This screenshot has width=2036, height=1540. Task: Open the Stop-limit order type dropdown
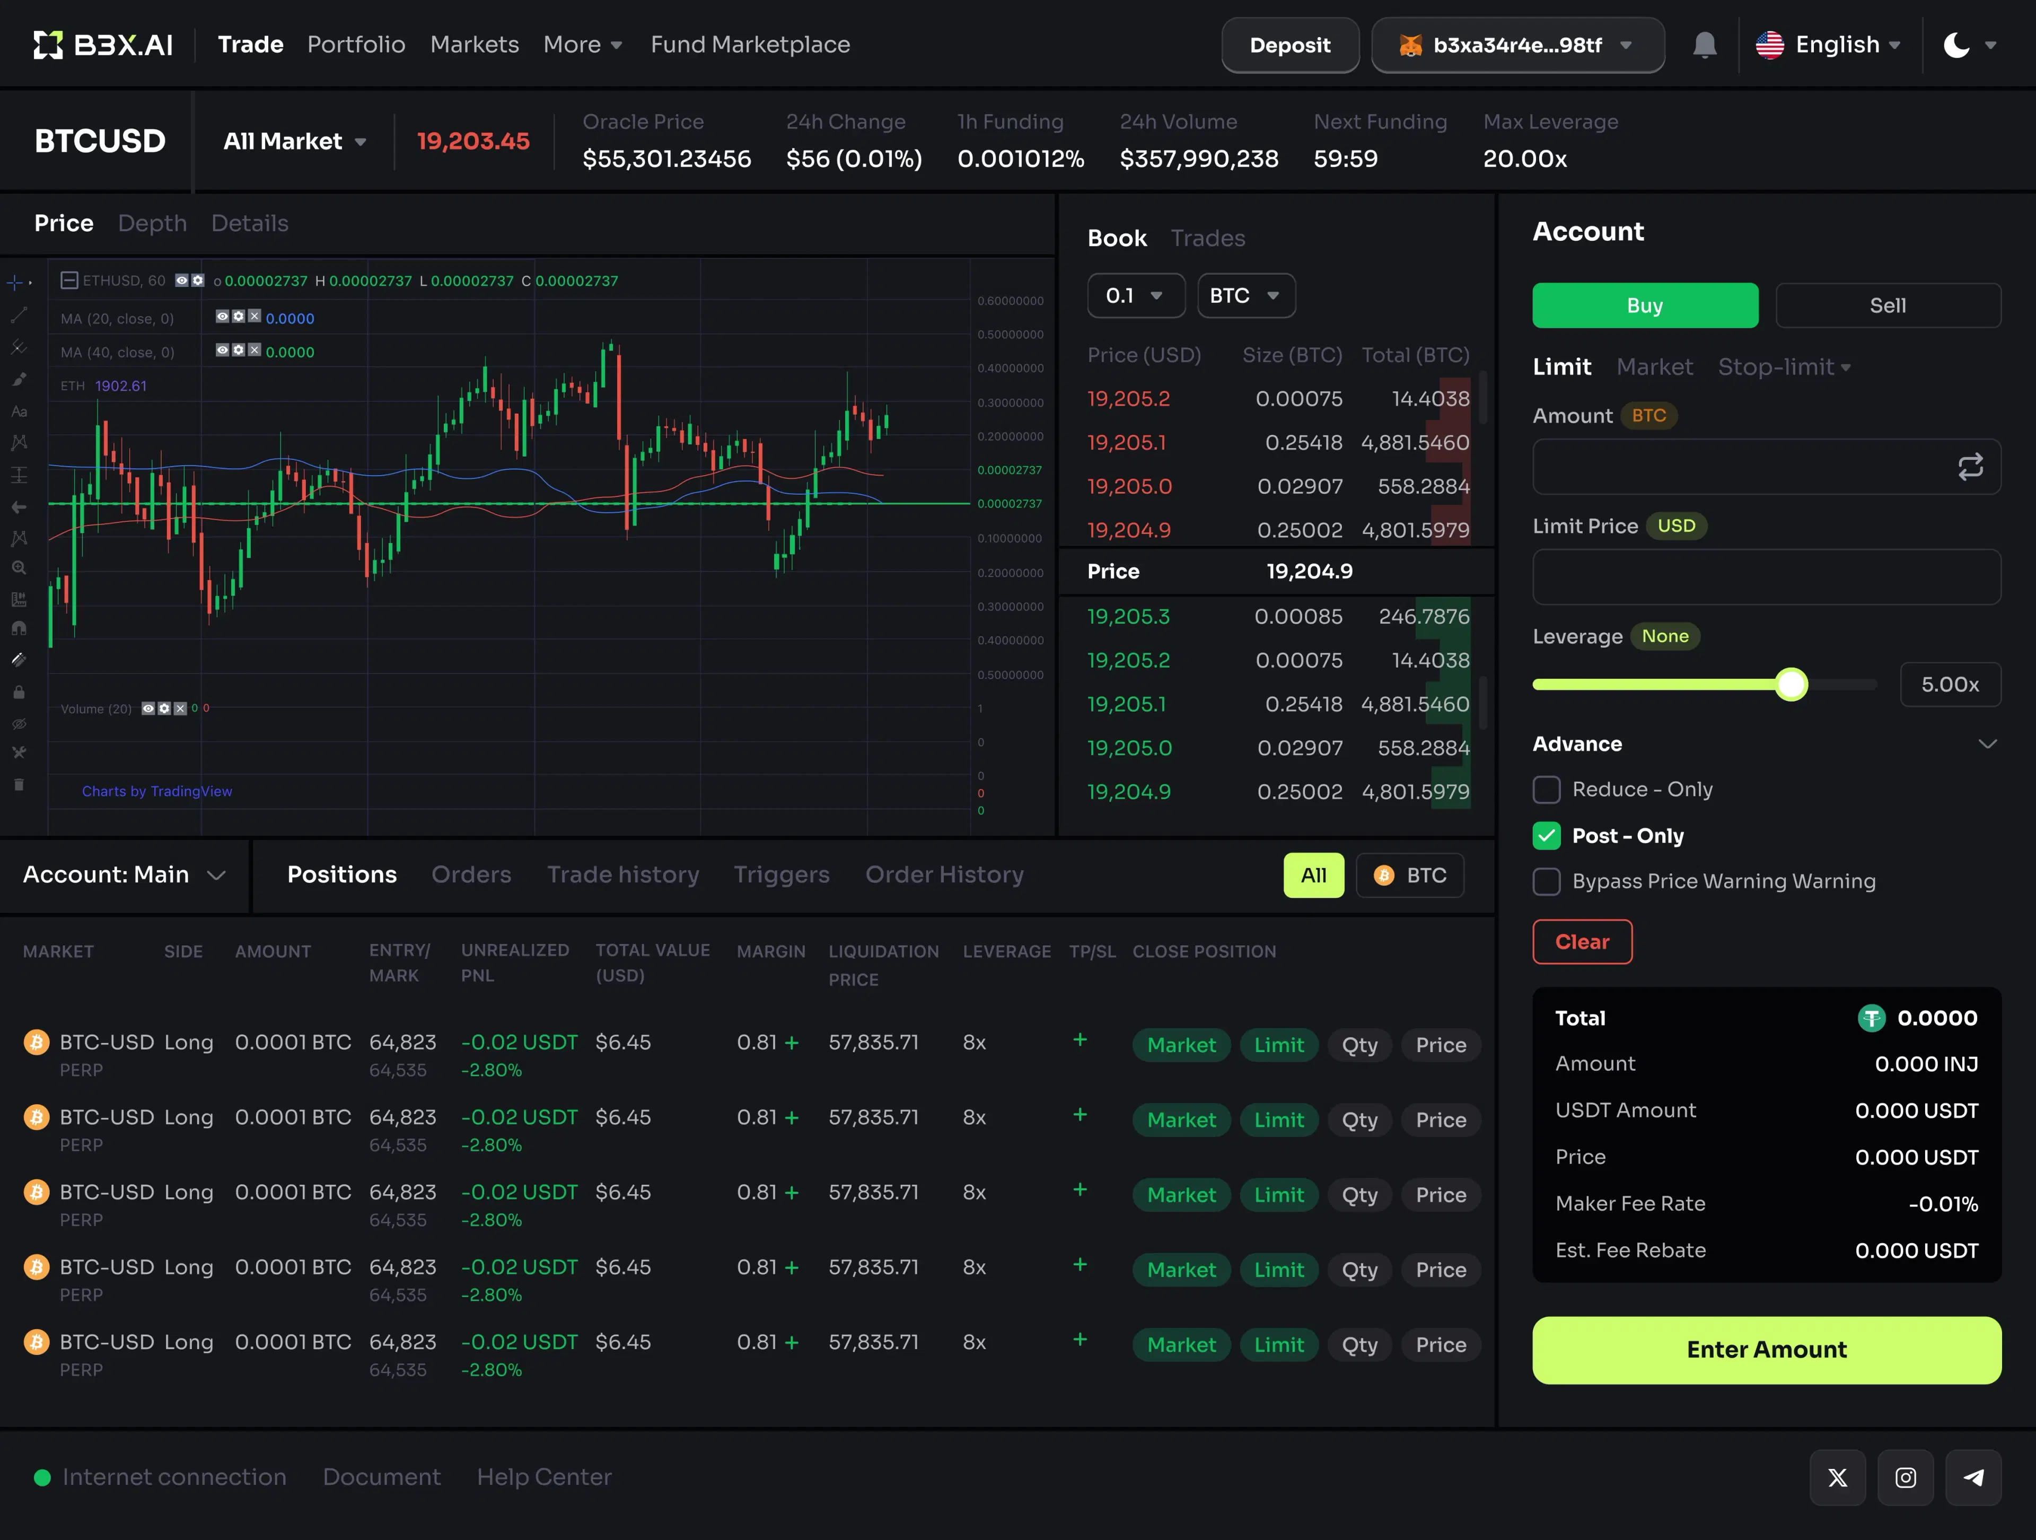(x=1785, y=367)
